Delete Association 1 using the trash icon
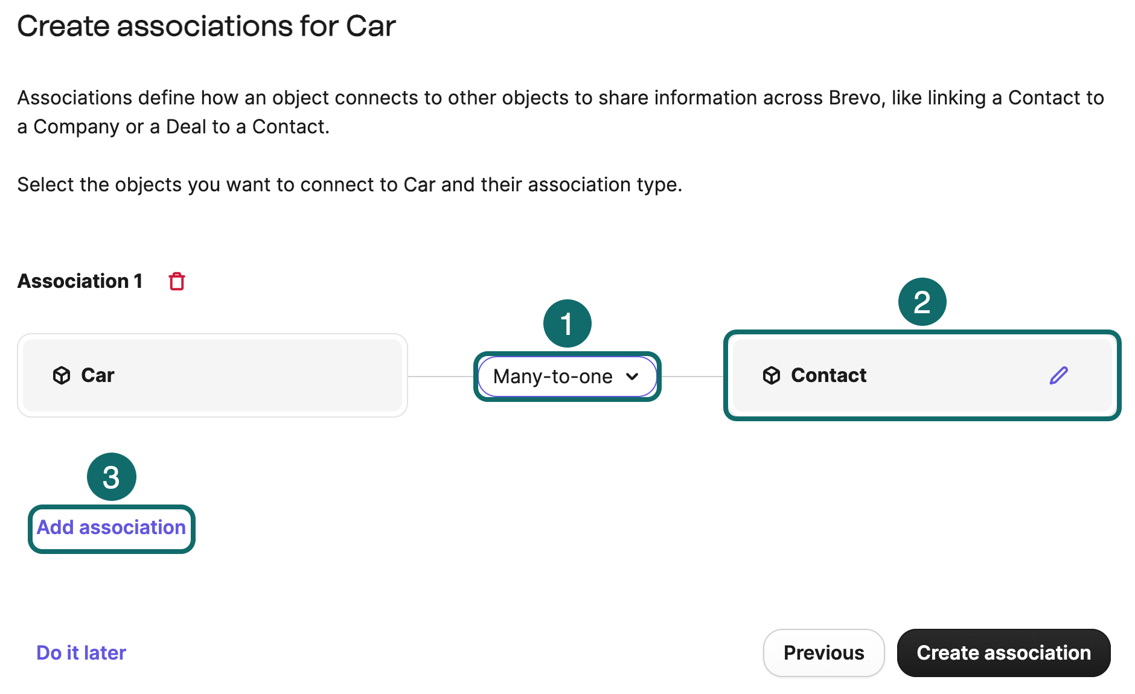Viewport: 1135px width, 694px height. tap(176, 281)
